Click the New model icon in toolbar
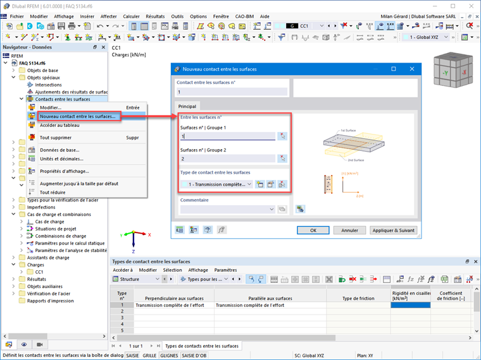Viewport: 481px width, 360px height. (x=9, y=26)
